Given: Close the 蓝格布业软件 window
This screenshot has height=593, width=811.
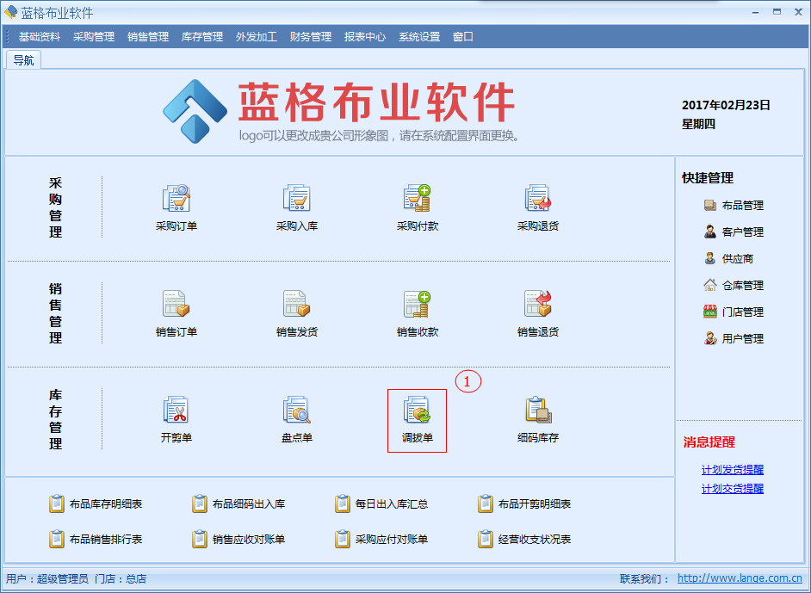Looking at the screenshot, I should pyautogui.click(x=798, y=12).
